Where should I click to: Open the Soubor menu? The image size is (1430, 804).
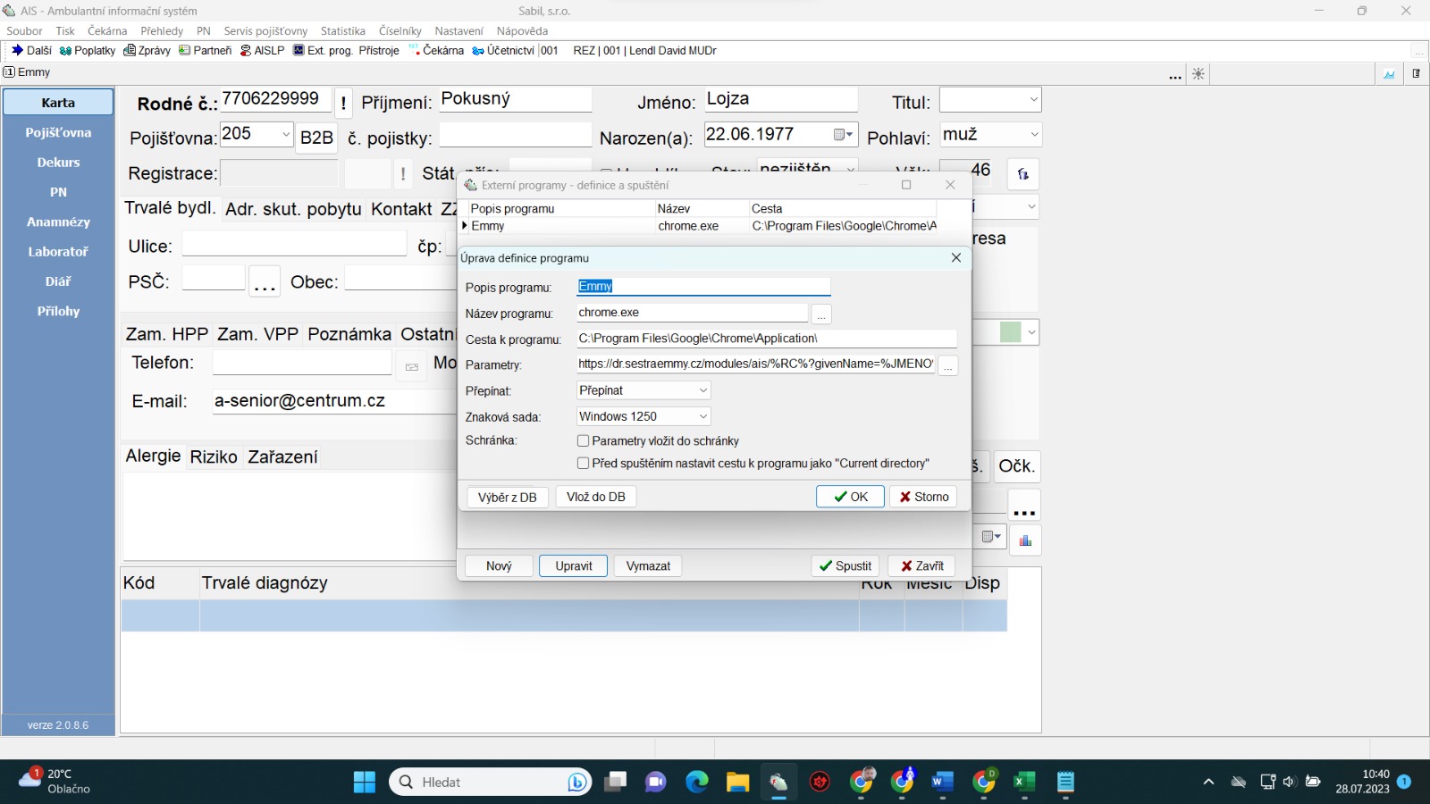click(24, 31)
